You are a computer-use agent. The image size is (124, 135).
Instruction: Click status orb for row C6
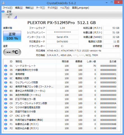6,112
